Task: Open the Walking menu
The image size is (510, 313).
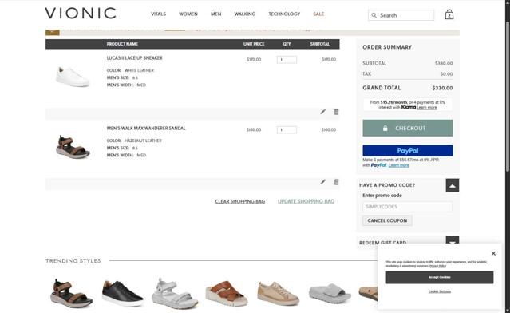Action: (245, 14)
